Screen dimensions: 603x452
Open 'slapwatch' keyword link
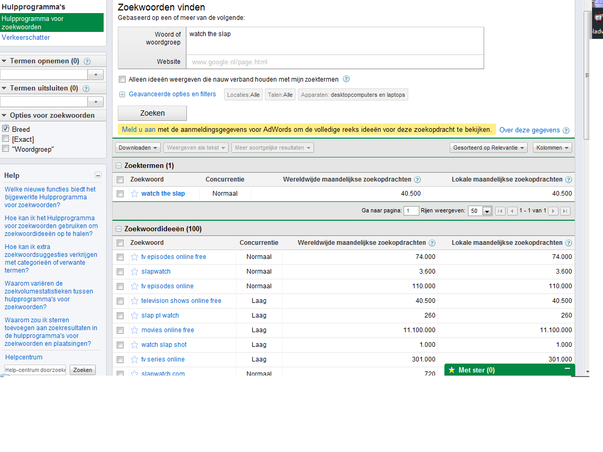(156, 272)
